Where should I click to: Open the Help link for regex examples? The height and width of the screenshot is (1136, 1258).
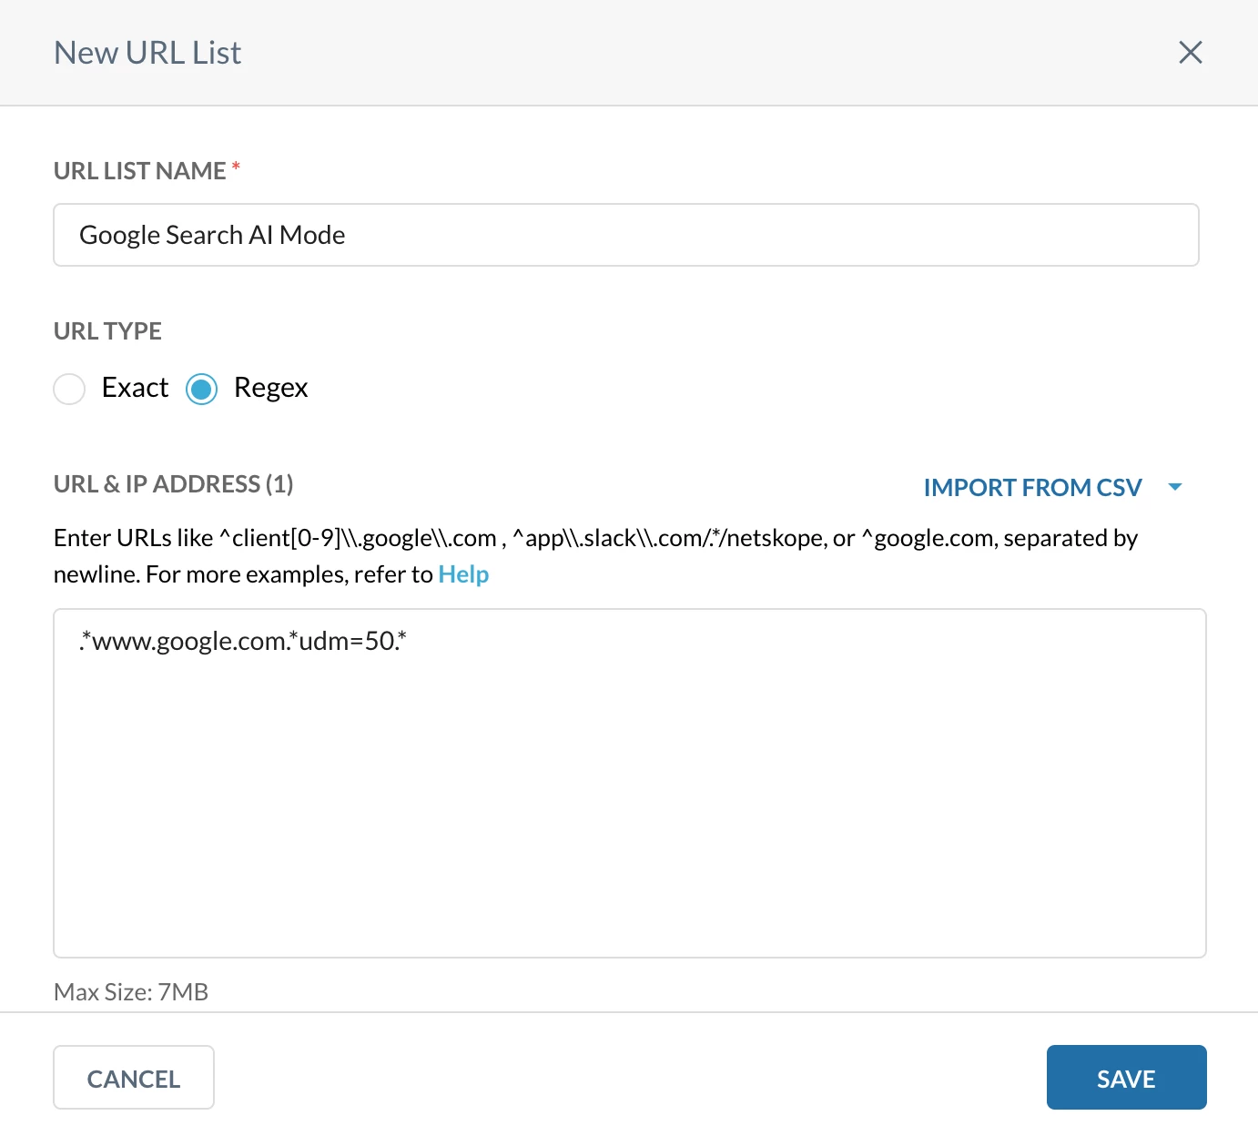click(463, 574)
